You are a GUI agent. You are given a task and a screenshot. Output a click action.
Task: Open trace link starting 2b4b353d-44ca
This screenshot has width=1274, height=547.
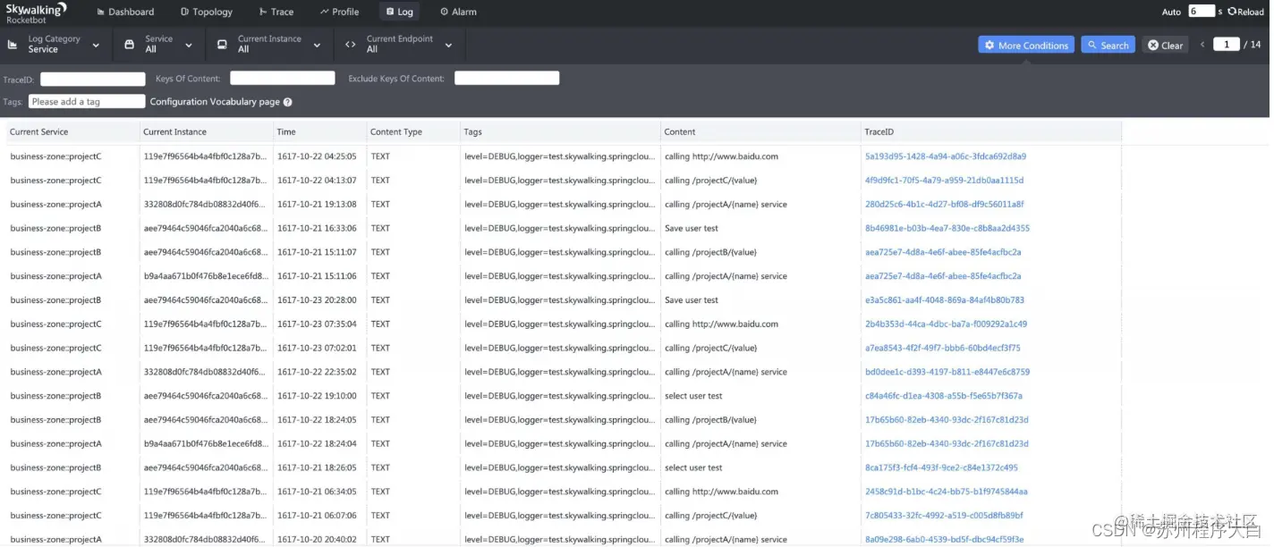coord(946,324)
